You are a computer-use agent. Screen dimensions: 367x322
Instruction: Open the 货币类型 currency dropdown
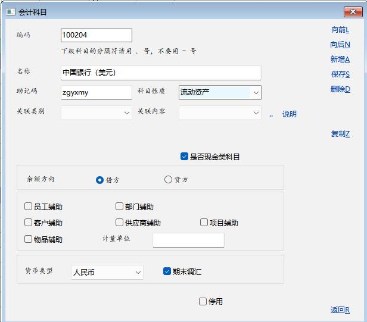pos(138,272)
